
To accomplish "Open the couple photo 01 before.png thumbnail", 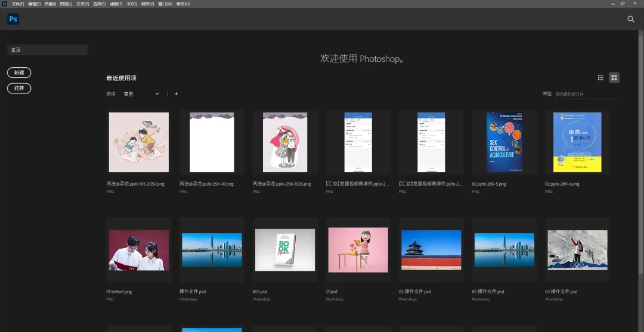I will click(139, 250).
